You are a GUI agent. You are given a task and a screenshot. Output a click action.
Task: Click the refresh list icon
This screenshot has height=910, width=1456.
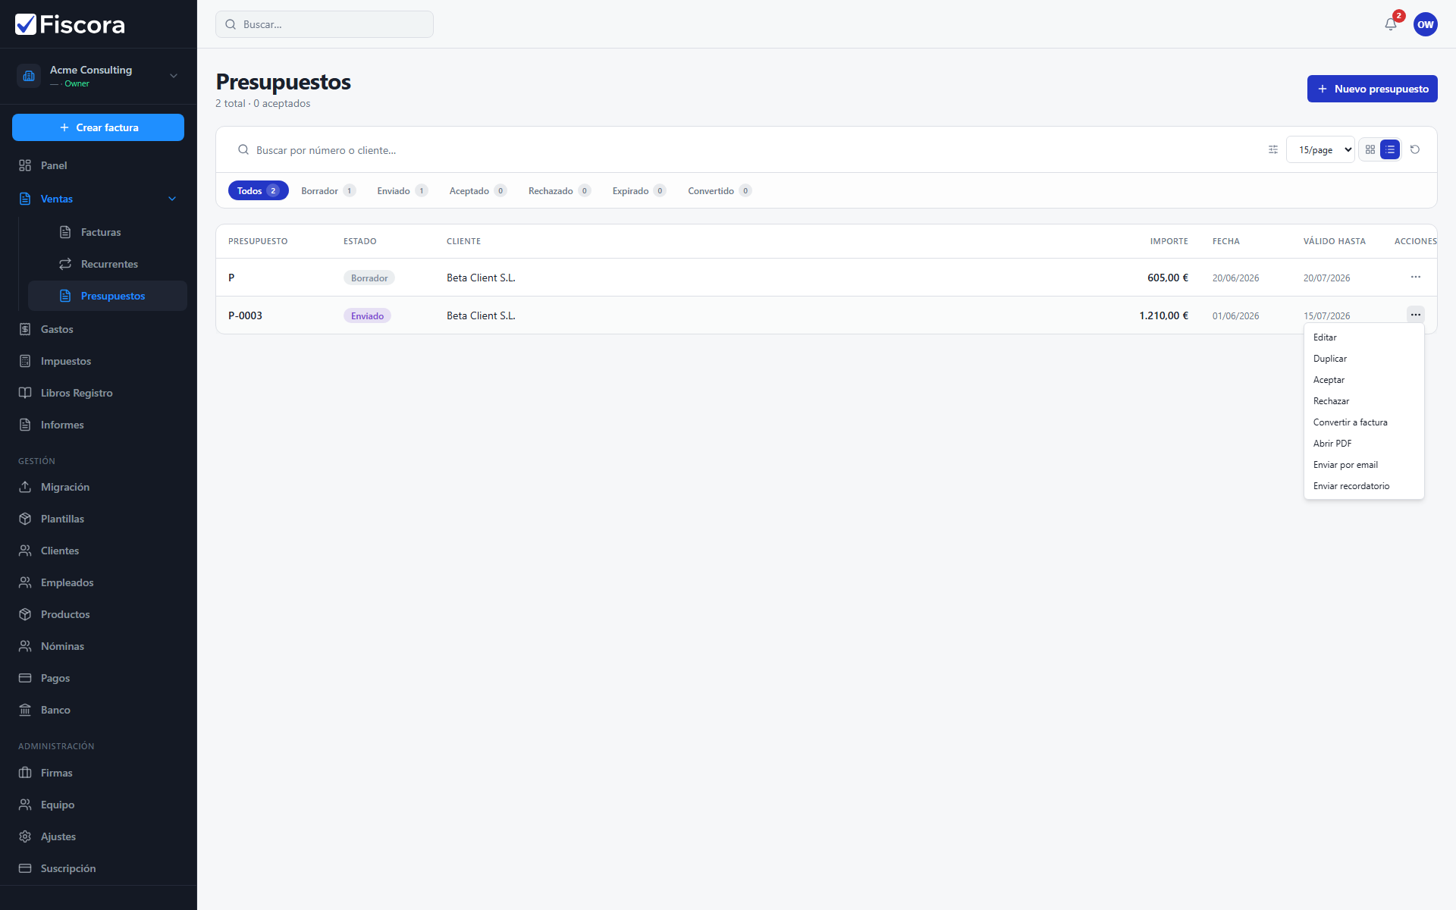pos(1415,149)
